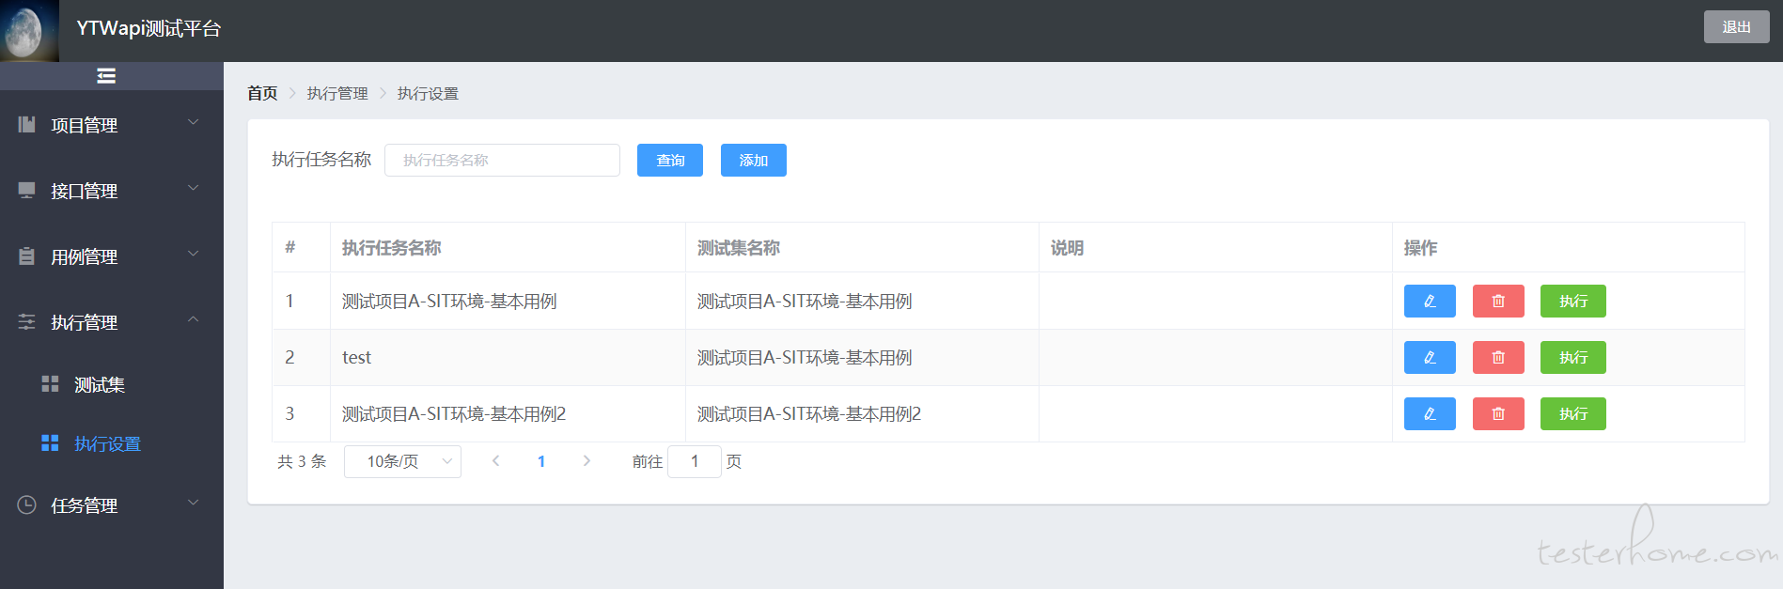The height and width of the screenshot is (589, 1783).
Task: Focus the 前往 page jump input
Action: (x=695, y=461)
